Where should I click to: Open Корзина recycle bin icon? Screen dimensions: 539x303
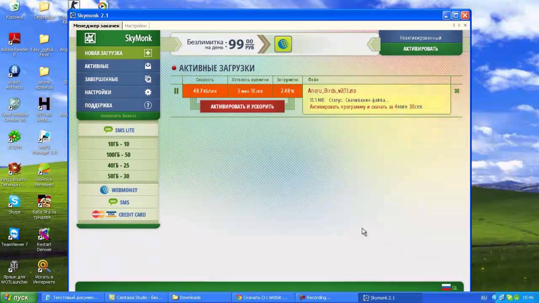pyautogui.click(x=14, y=10)
